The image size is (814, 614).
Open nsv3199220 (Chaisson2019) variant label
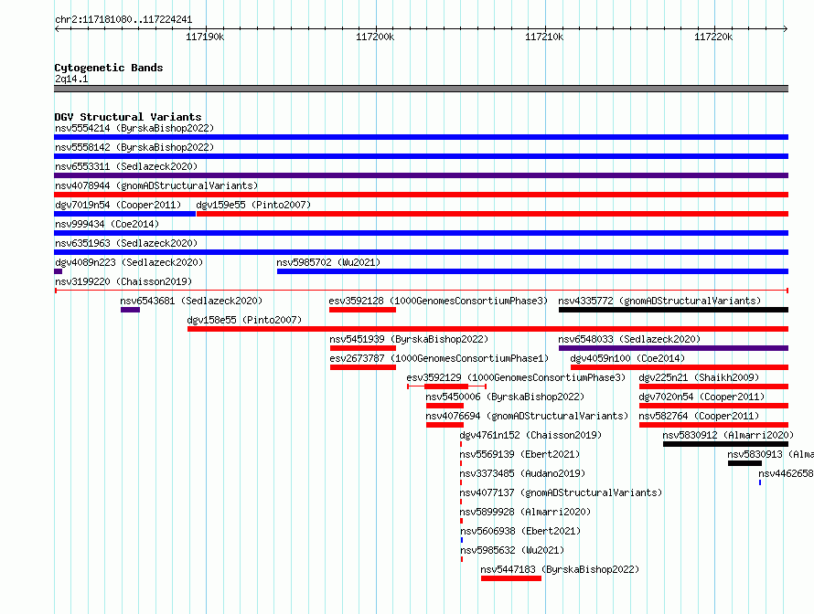(x=123, y=281)
